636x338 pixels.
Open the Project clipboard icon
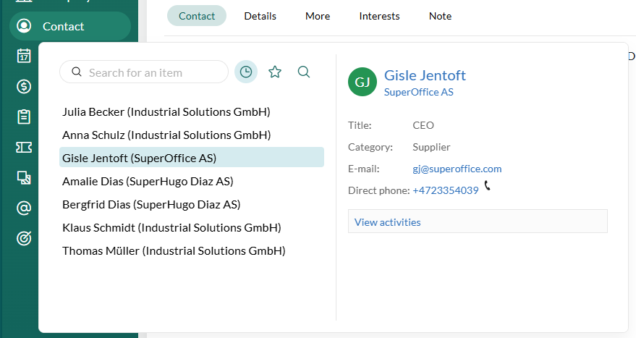point(24,117)
